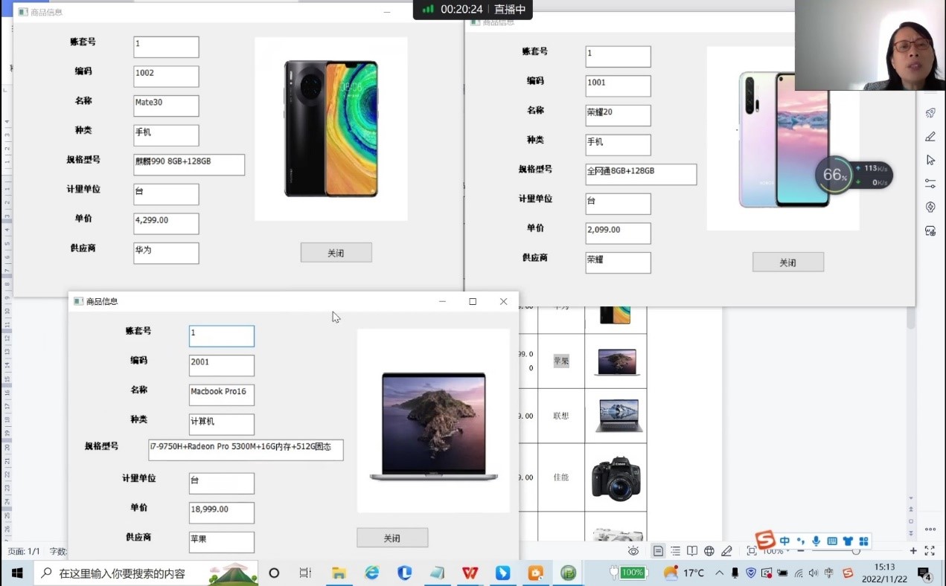Click the globe web layout view icon
The width and height of the screenshot is (946, 586).
click(x=709, y=551)
